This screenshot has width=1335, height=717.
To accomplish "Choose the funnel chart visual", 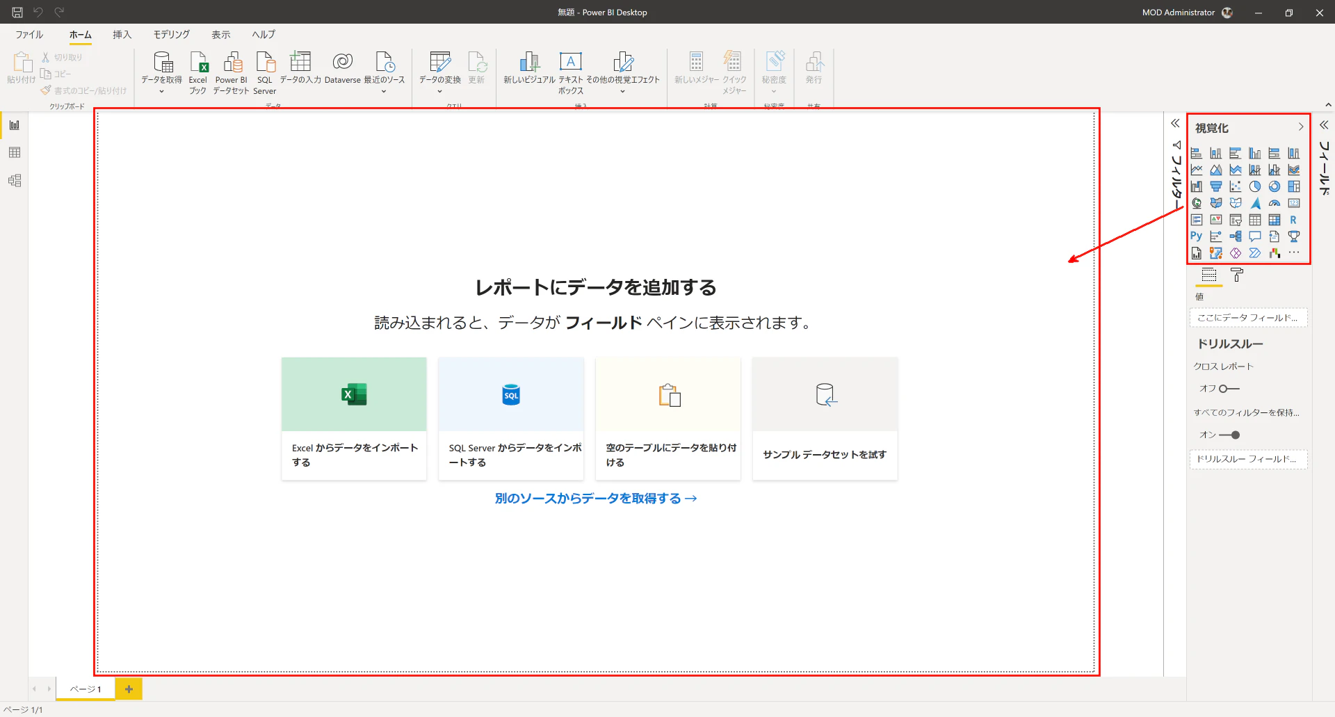I will 1215,186.
